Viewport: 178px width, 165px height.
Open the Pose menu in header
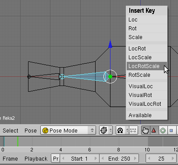click(x=31, y=130)
